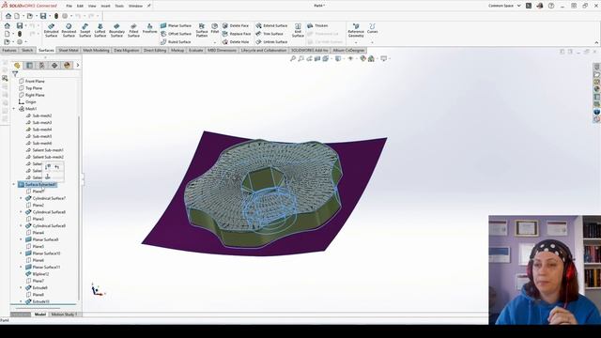Switch to the DisplayManager panel tab

[67, 65]
